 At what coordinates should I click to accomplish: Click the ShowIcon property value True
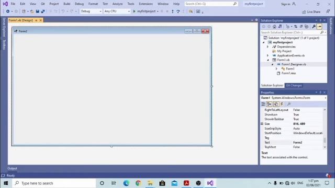click(x=296, y=114)
